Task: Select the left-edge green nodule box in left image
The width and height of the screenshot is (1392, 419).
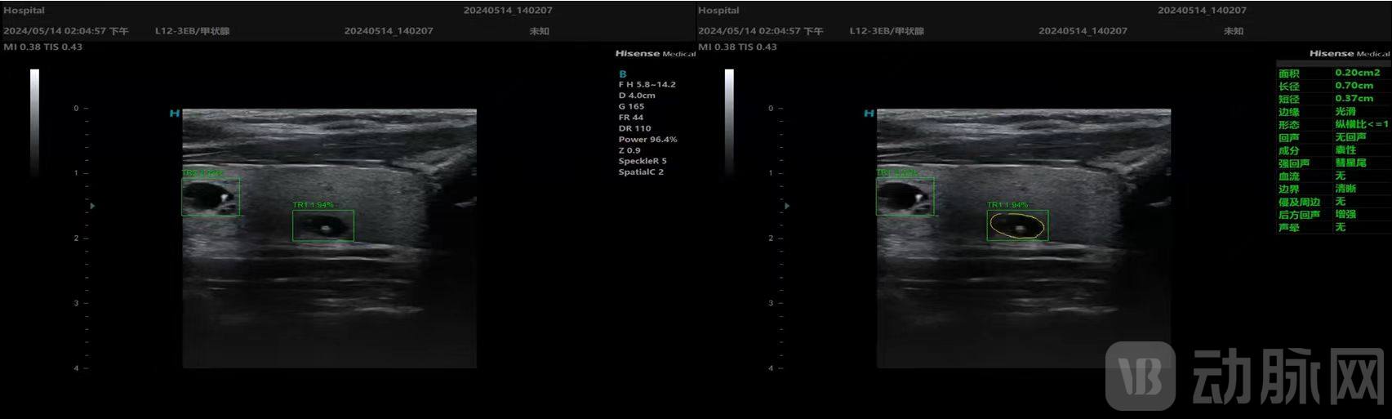Action: point(210,197)
